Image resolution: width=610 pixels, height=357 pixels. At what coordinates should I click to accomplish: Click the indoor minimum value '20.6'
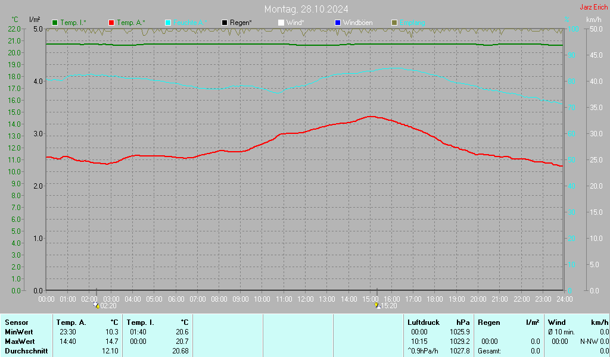(182, 332)
